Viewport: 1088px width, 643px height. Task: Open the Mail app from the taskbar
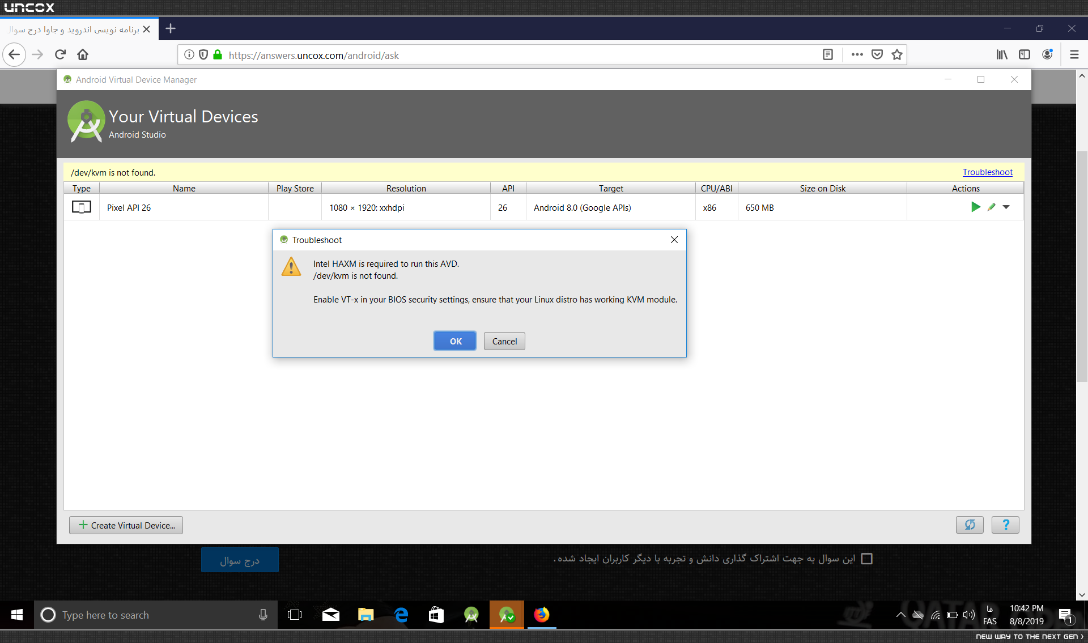click(331, 615)
